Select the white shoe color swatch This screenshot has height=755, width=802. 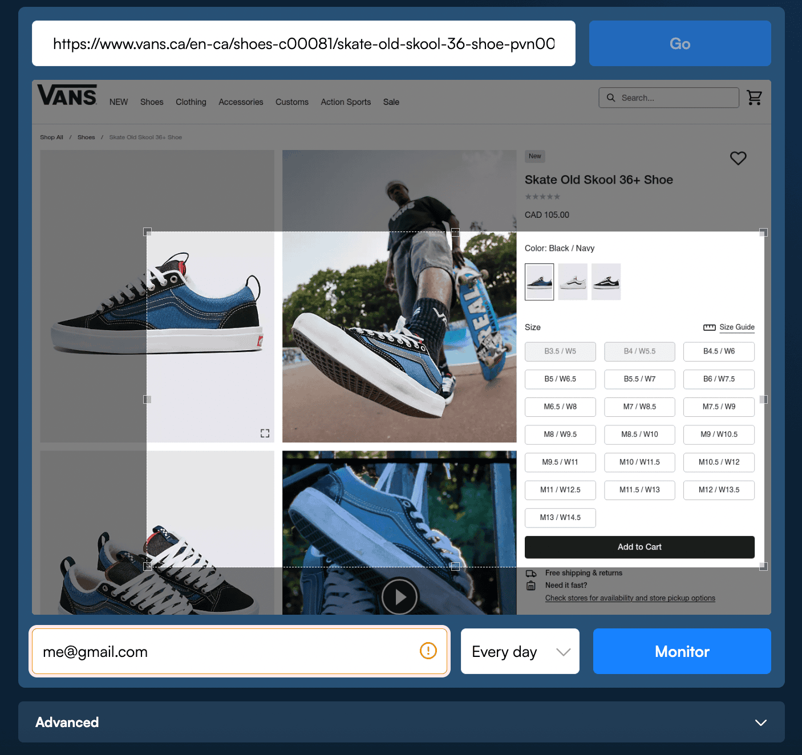573,282
